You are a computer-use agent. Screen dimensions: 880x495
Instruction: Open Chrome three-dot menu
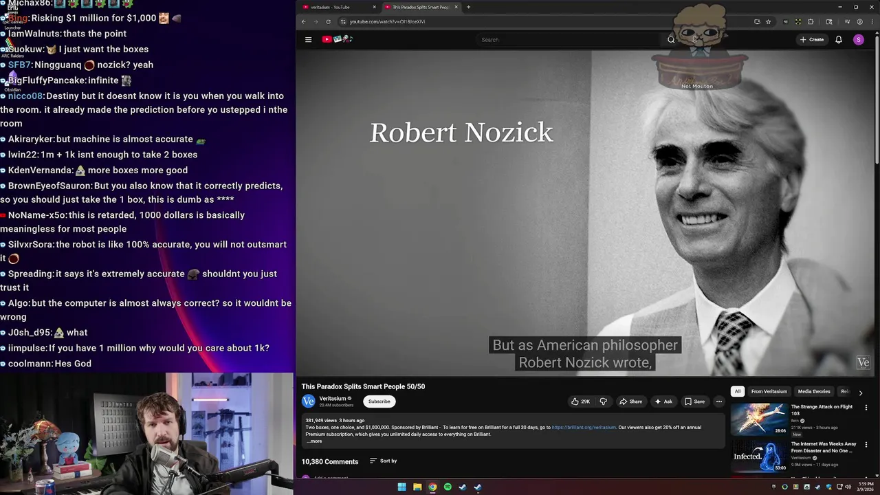point(871,21)
